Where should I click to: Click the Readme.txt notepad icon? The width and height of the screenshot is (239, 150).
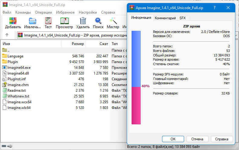click(5, 91)
